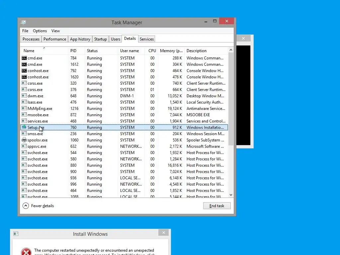Image resolution: width=340 pixels, height=255 pixels.
Task: Switch to the Users tab
Action: click(115, 39)
